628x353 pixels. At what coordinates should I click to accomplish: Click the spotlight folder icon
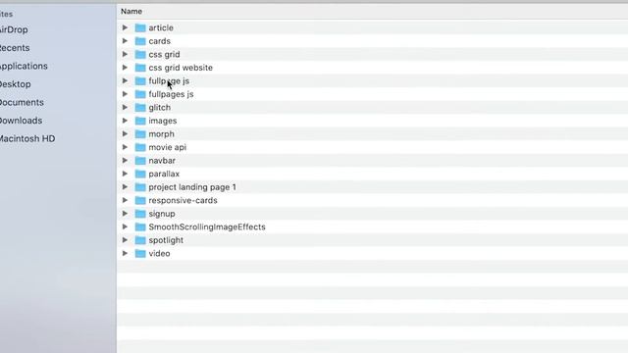click(x=140, y=240)
